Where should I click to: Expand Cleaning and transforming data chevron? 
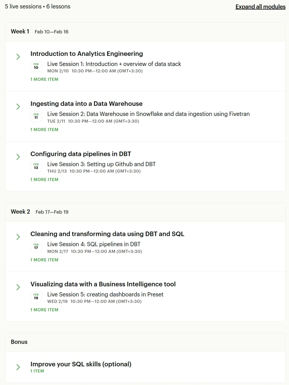[x=18, y=237]
